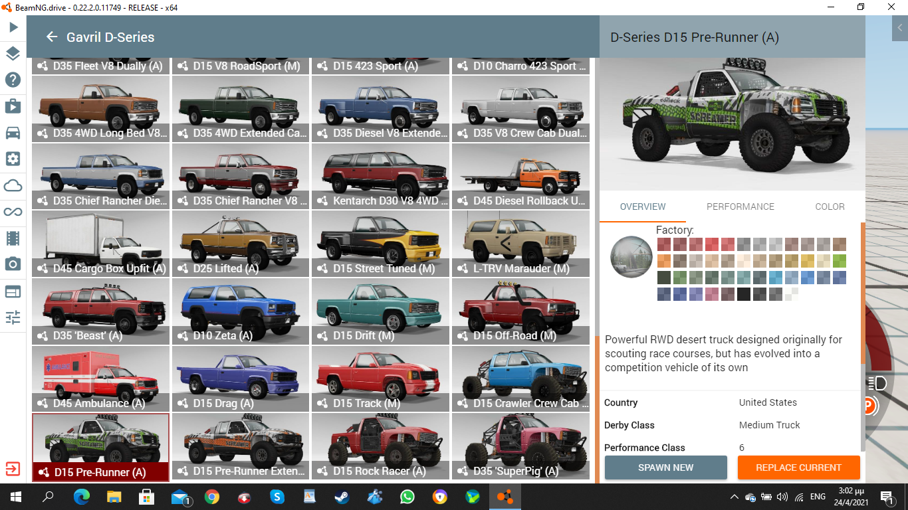908x510 pixels.
Task: Launch Microsoft Edge from the taskbar
Action: tap(81, 496)
